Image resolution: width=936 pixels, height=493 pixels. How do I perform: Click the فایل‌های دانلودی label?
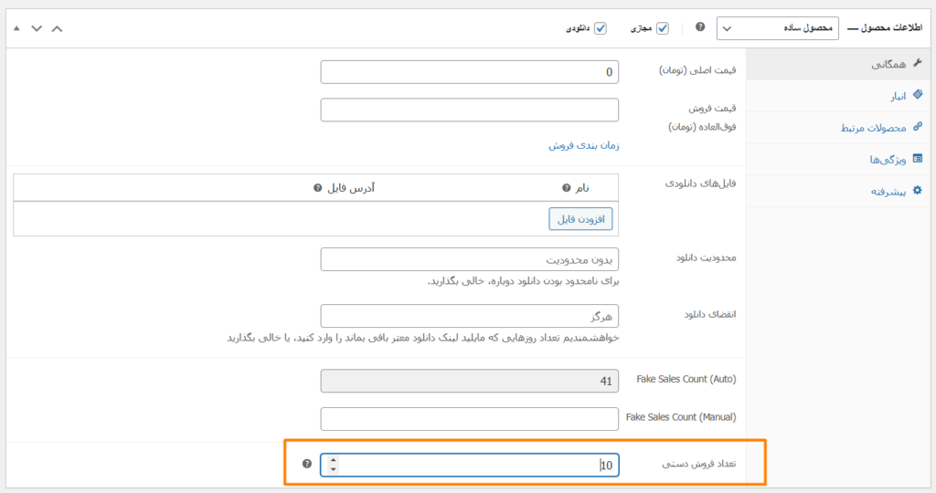tap(701, 184)
